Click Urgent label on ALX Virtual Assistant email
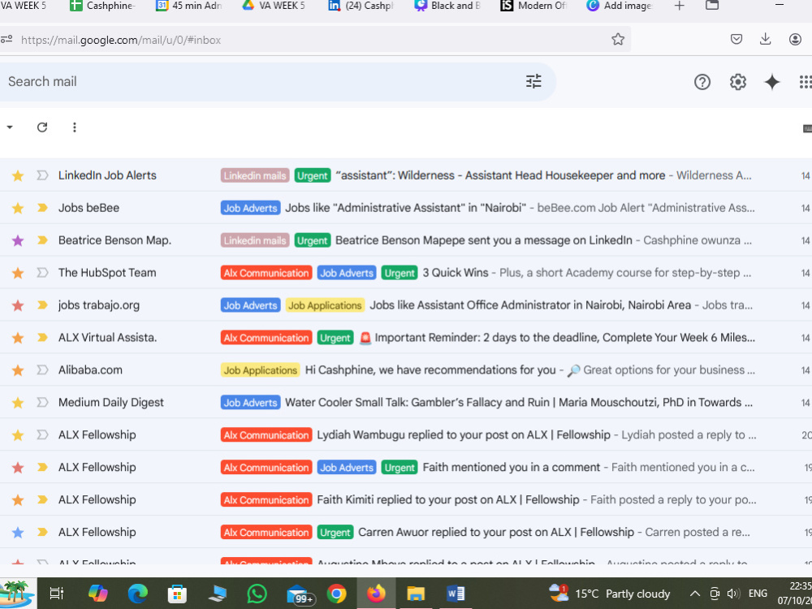812x609 pixels. point(335,338)
